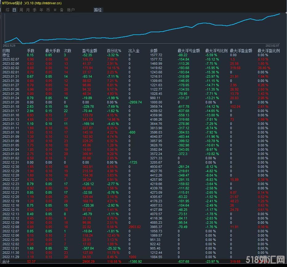Switch to the 综 summary tab
Viewport: 287px width, 267px height.
point(7,10)
